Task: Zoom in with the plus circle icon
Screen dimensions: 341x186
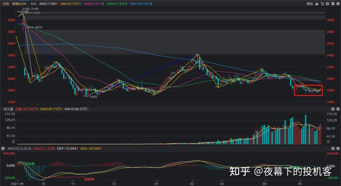Action: pos(328,4)
